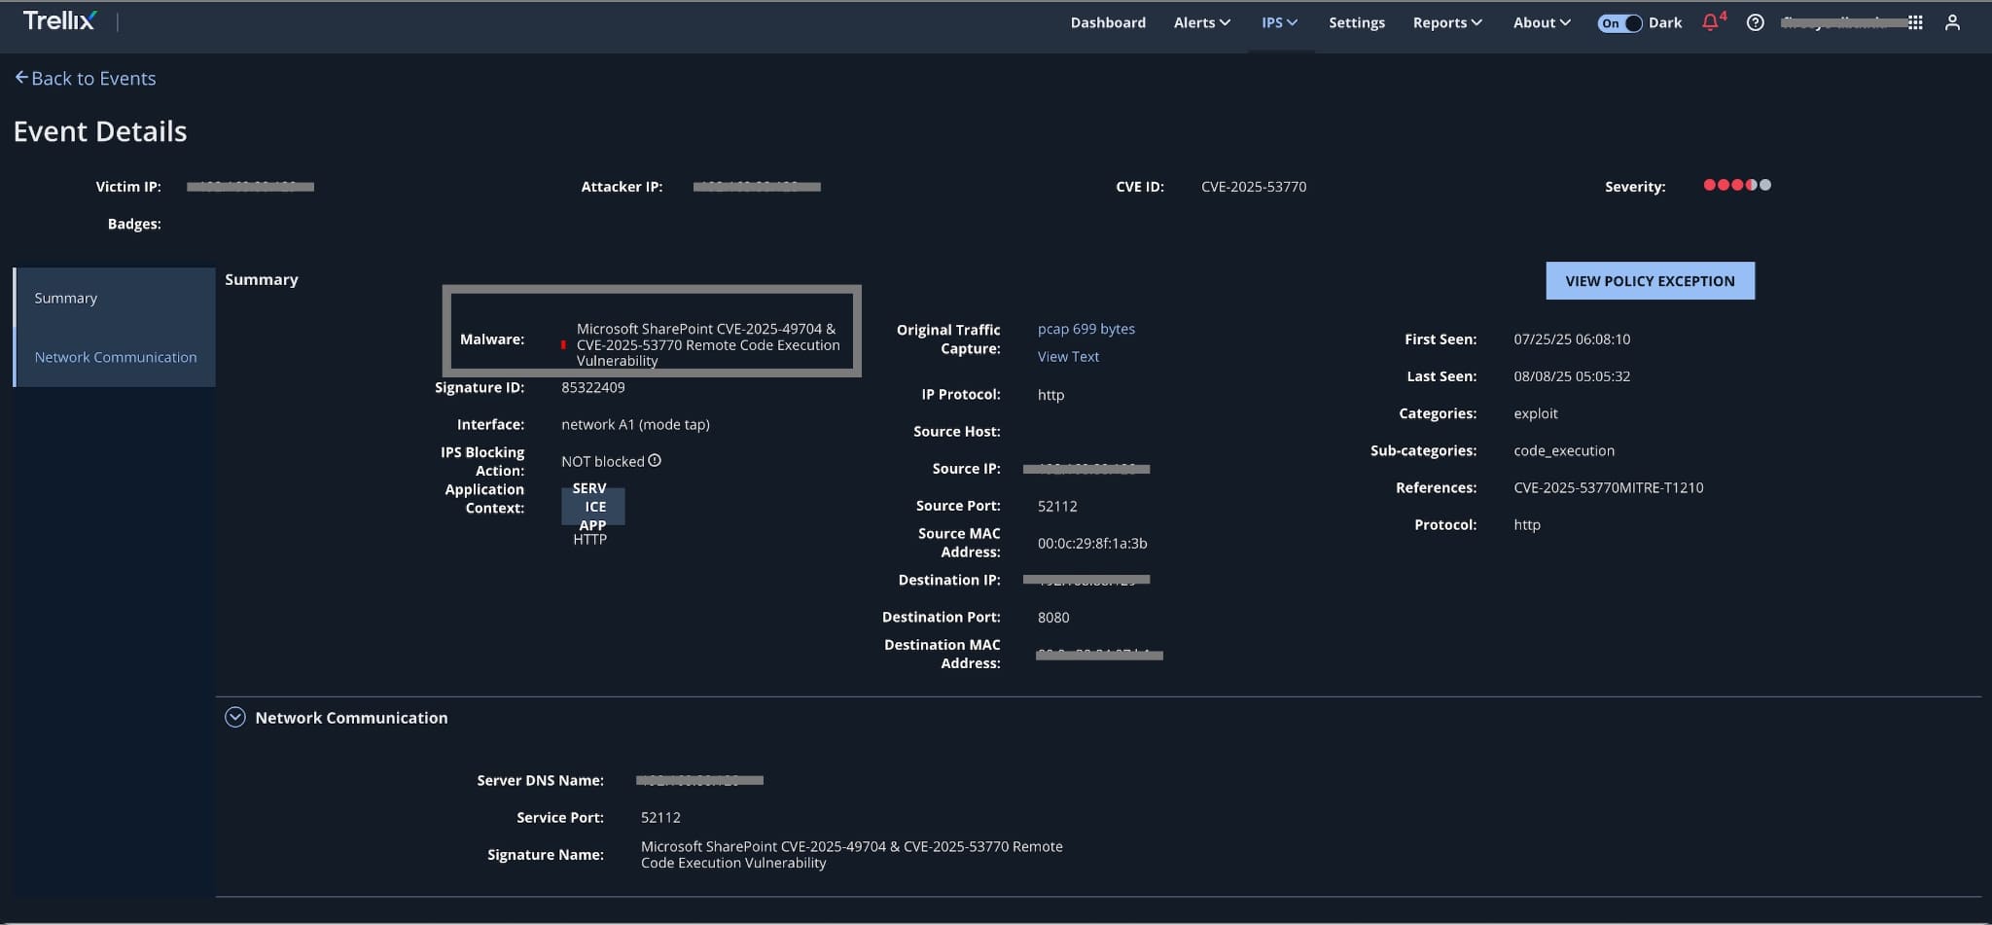The image size is (1992, 925).
Task: Click destination port value 8080
Action: pos(1053,617)
